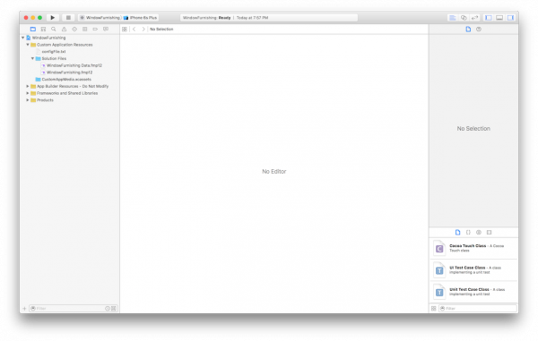The image size is (538, 341).
Task: Click the add (+) button below navigator
Action: [x=24, y=309]
